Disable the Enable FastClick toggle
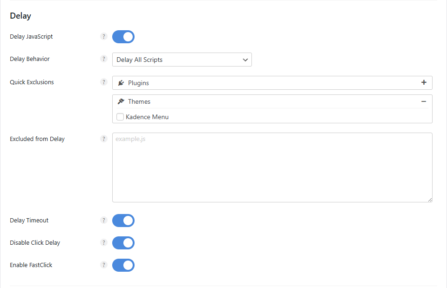Image resolution: width=447 pixels, height=288 pixels. tap(123, 265)
